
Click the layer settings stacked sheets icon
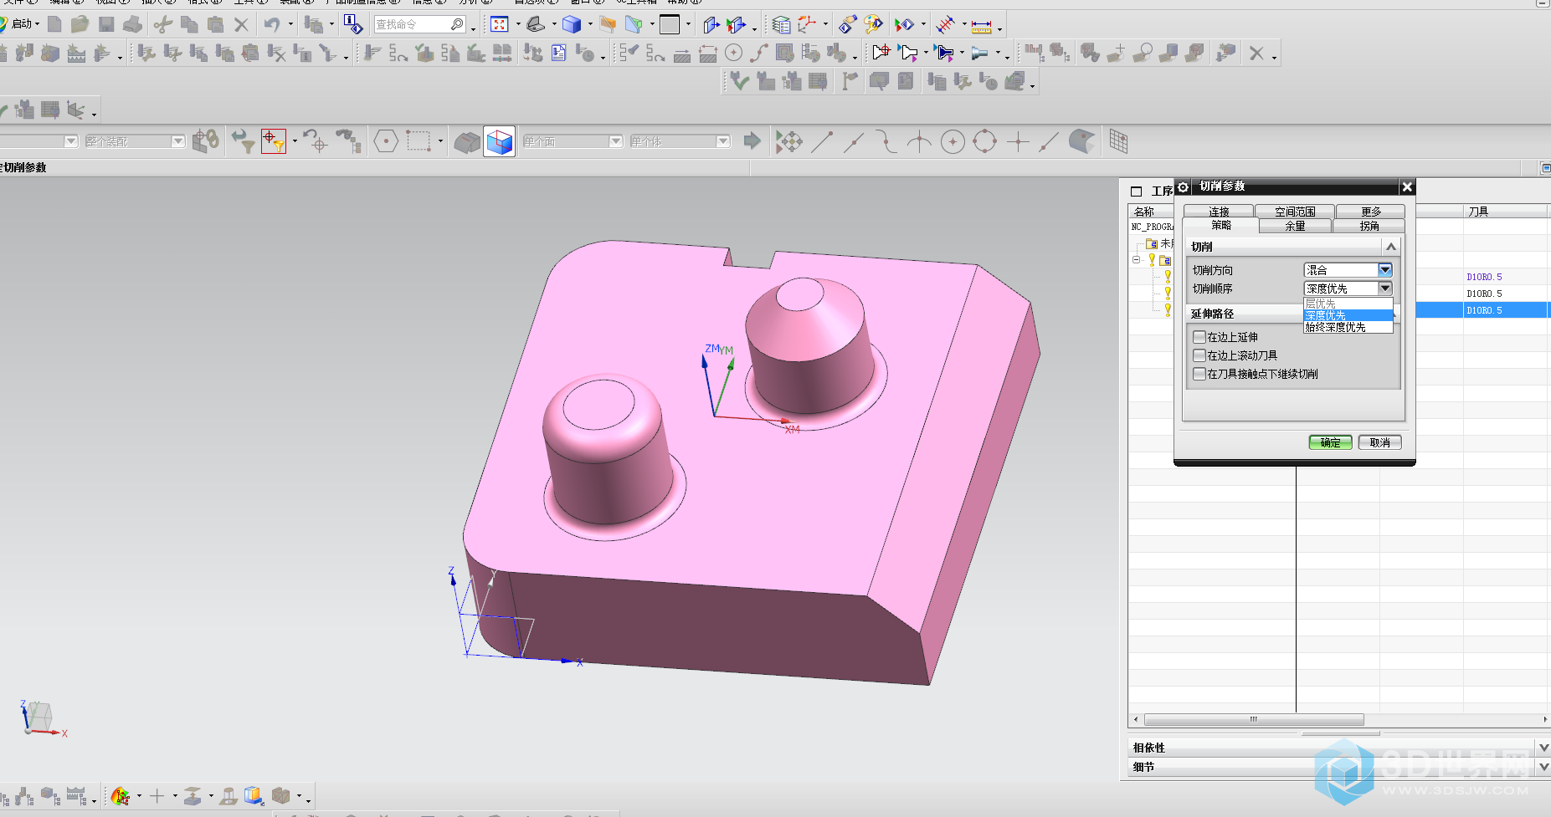(781, 24)
